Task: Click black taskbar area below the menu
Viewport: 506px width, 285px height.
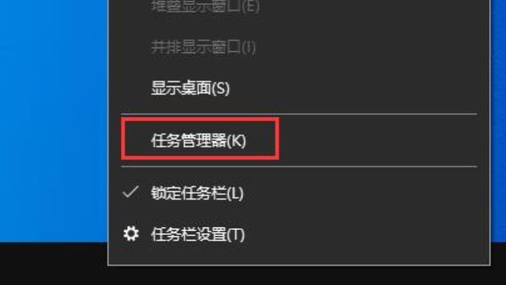Action: click(x=299, y=276)
